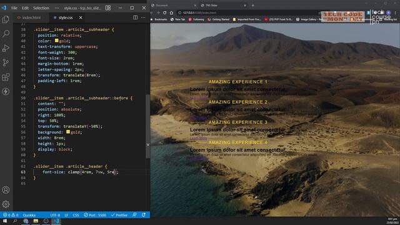This screenshot has height=225, width=400.
Task: Open the PHP Front To Back bookmark
Action: (x=278, y=19)
